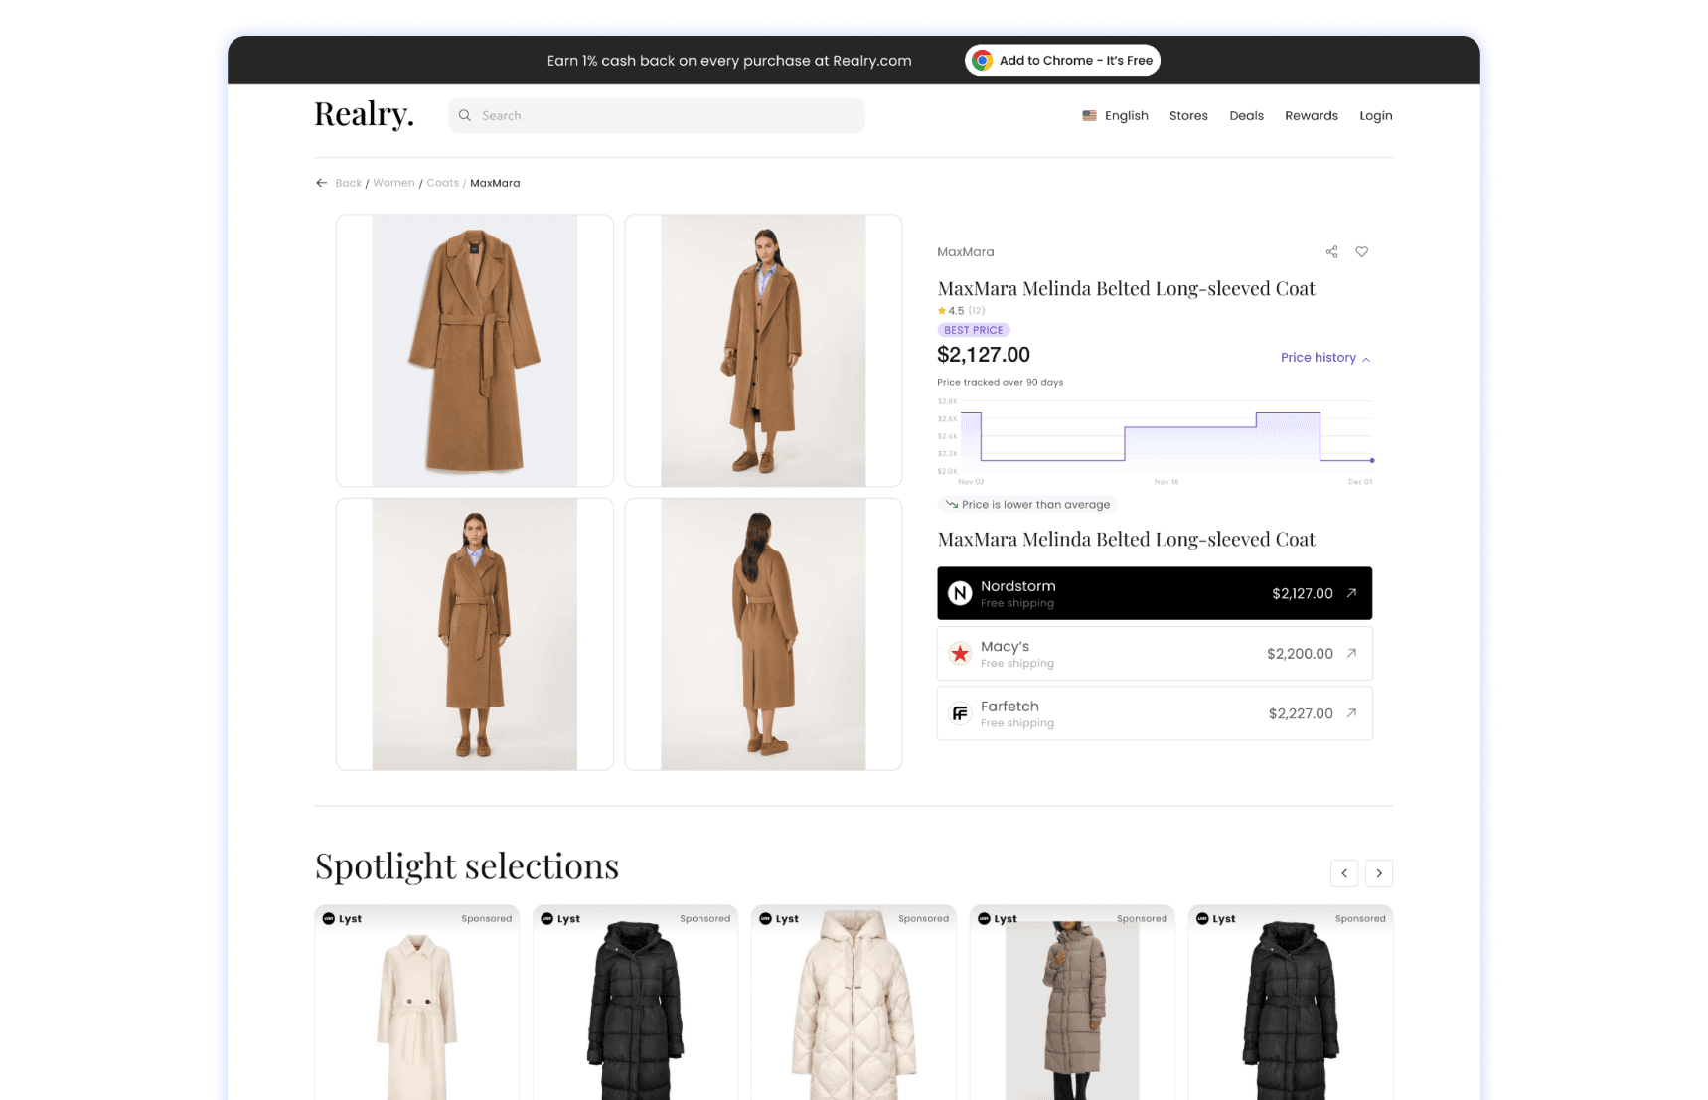Click the $2,127.00 main price
Screen dimensions: 1708x1100
(984, 355)
